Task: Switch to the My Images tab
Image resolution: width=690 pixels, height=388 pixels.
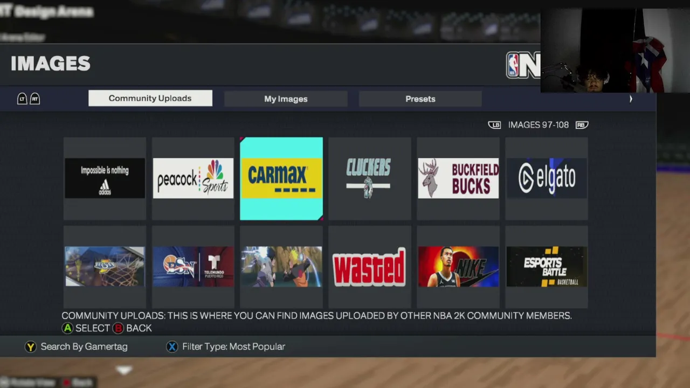Action: coord(286,99)
